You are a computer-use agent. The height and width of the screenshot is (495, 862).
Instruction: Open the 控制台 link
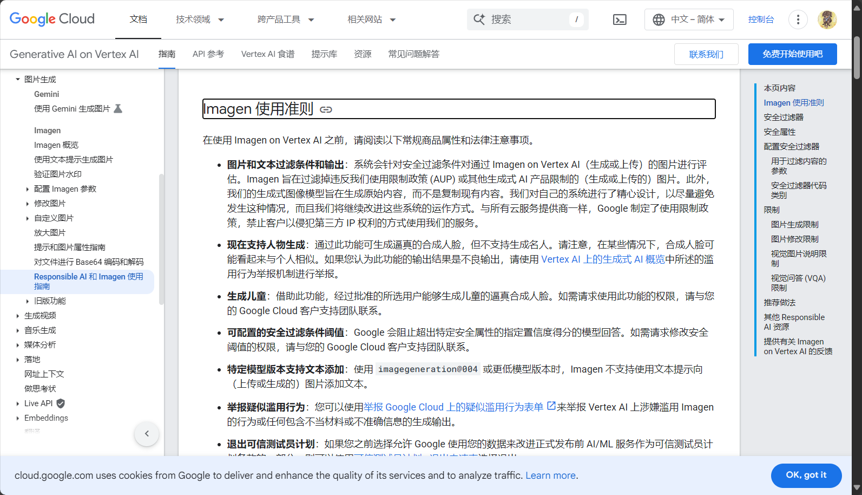pyautogui.click(x=761, y=19)
